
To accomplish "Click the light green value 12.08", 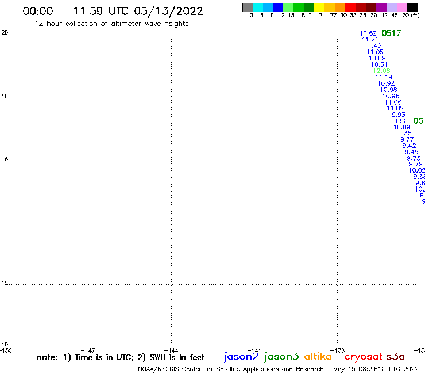I will pos(381,71).
